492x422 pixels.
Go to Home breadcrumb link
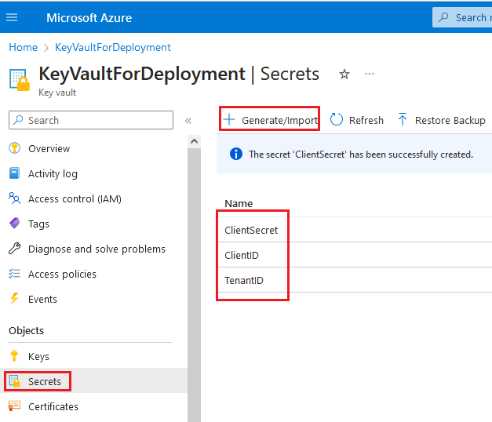coord(23,47)
